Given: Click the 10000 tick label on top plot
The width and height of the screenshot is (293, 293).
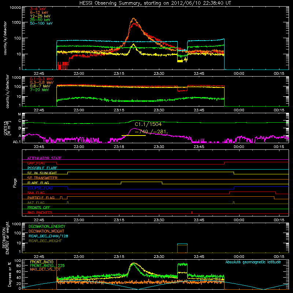Looking at the screenshot, I should pos(15,7).
